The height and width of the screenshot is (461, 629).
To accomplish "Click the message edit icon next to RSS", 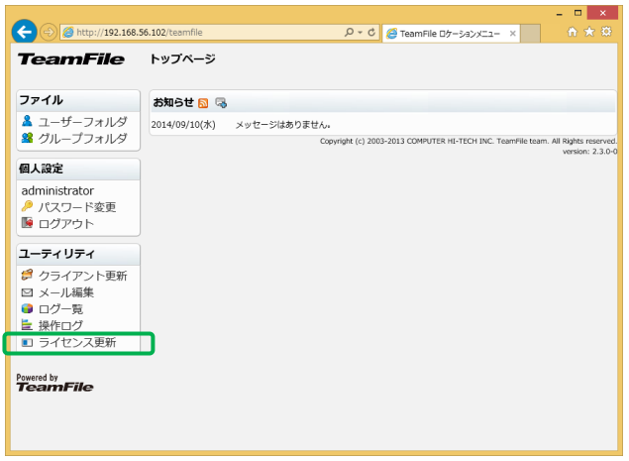I will (x=220, y=102).
